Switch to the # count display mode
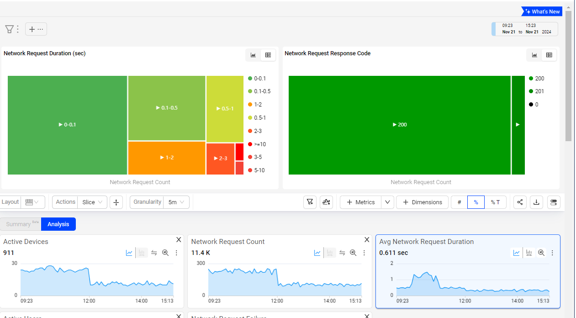The image size is (576, 318). (459, 202)
